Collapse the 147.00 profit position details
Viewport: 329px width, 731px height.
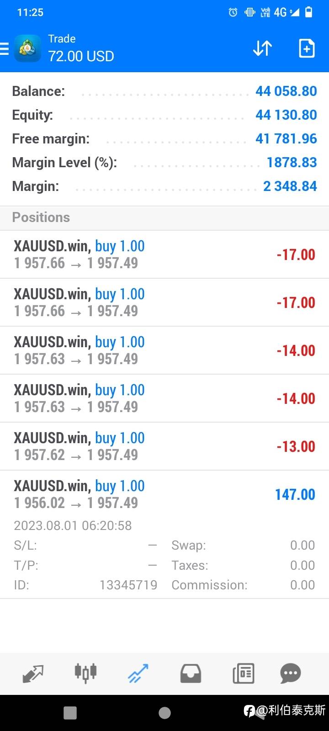(164, 494)
